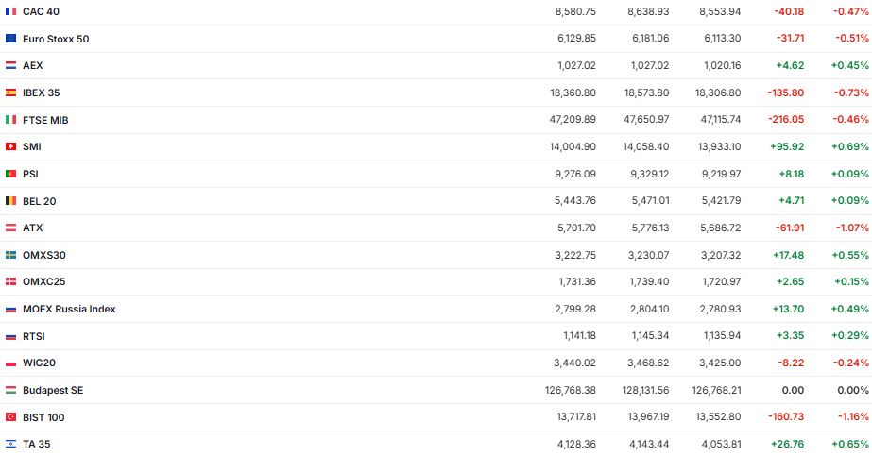
Task: Click the France flag icon beside CAC 40
Action: (x=10, y=11)
